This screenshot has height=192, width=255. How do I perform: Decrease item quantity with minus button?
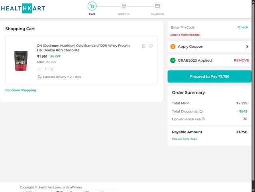39,69
